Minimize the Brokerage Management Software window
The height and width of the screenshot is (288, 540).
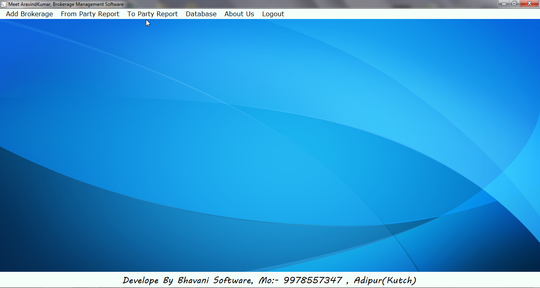(504, 4)
